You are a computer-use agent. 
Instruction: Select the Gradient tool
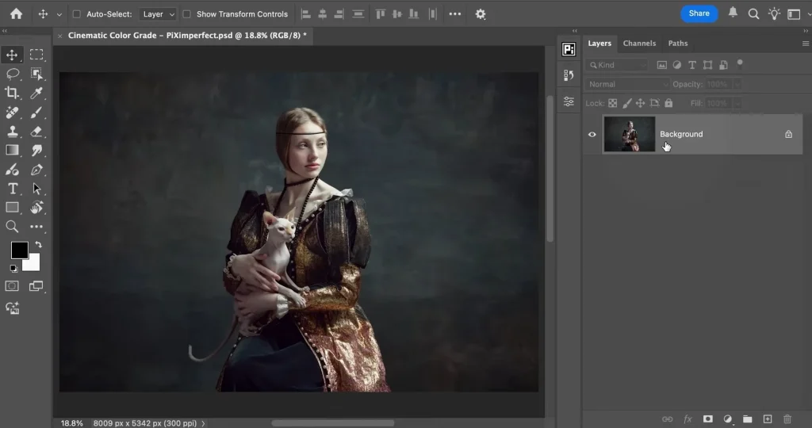pyautogui.click(x=12, y=151)
